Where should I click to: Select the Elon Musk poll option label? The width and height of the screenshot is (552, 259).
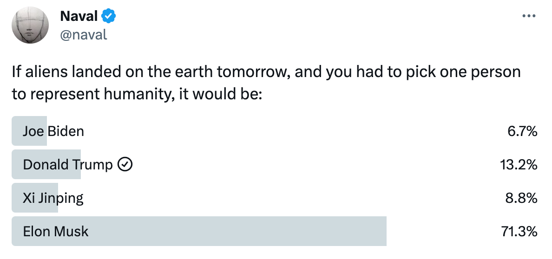(x=56, y=231)
